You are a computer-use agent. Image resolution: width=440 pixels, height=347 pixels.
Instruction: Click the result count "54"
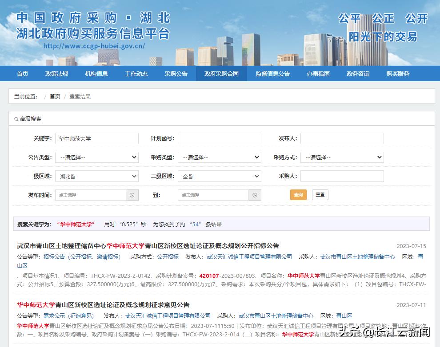pos(196,225)
